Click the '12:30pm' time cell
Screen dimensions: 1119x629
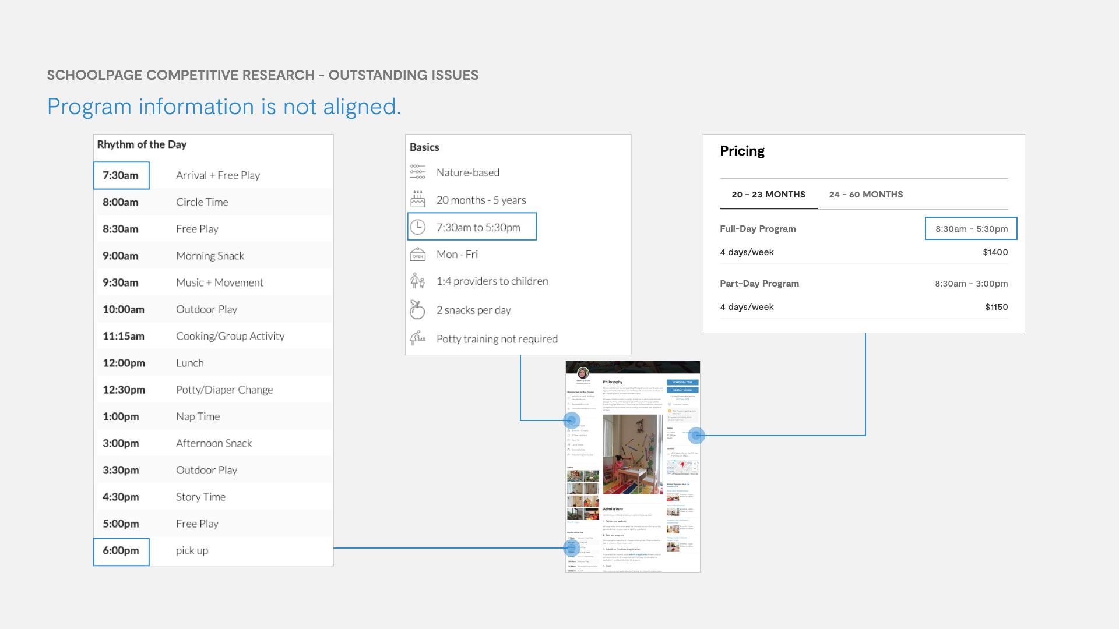click(124, 390)
